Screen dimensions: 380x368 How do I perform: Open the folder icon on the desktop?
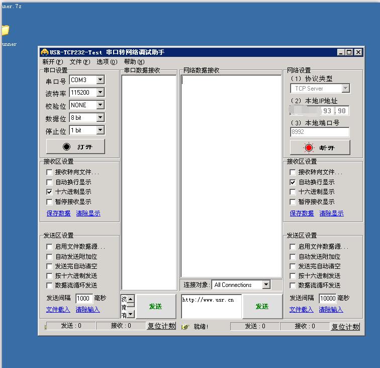pyautogui.click(x=5, y=31)
